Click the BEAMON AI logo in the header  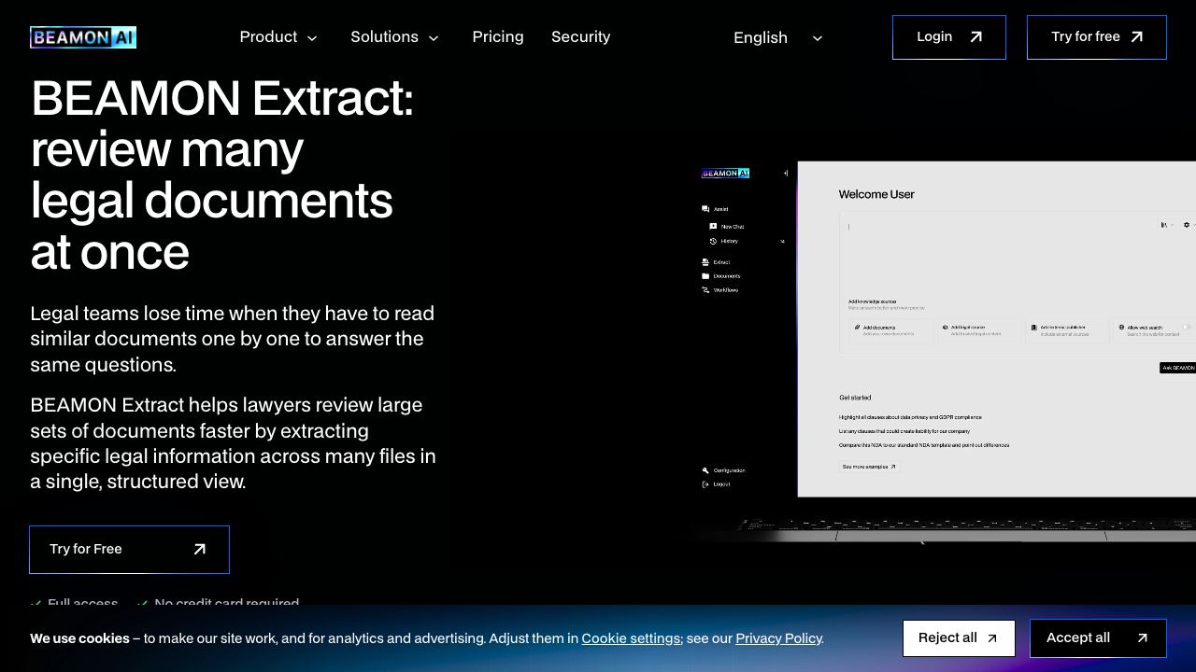coord(83,37)
